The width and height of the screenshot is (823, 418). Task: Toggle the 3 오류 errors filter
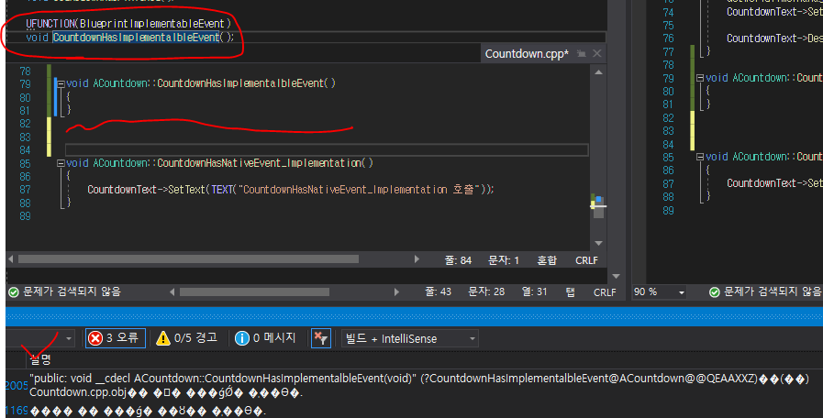point(116,338)
